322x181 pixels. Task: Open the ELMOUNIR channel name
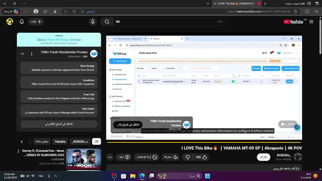coord(58,159)
